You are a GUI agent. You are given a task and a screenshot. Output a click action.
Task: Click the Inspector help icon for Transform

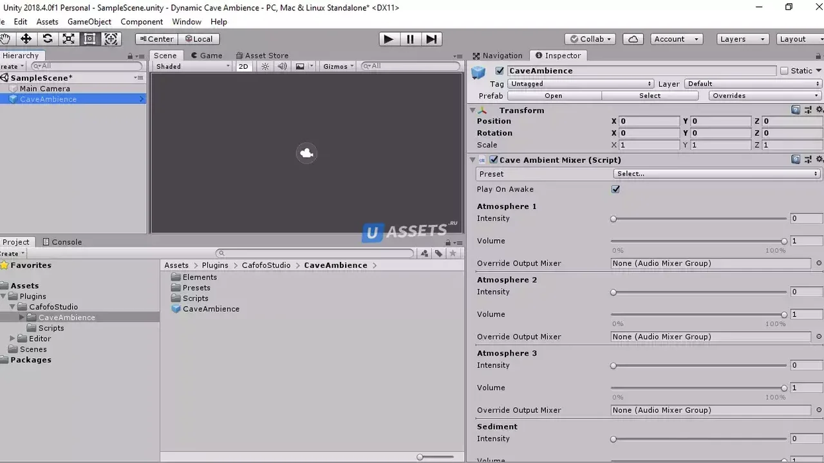point(796,110)
